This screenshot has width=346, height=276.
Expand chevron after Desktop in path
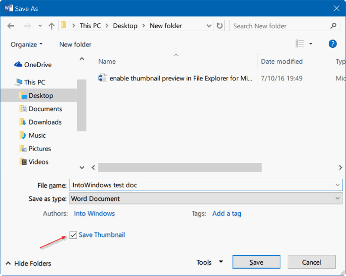tap(144, 26)
